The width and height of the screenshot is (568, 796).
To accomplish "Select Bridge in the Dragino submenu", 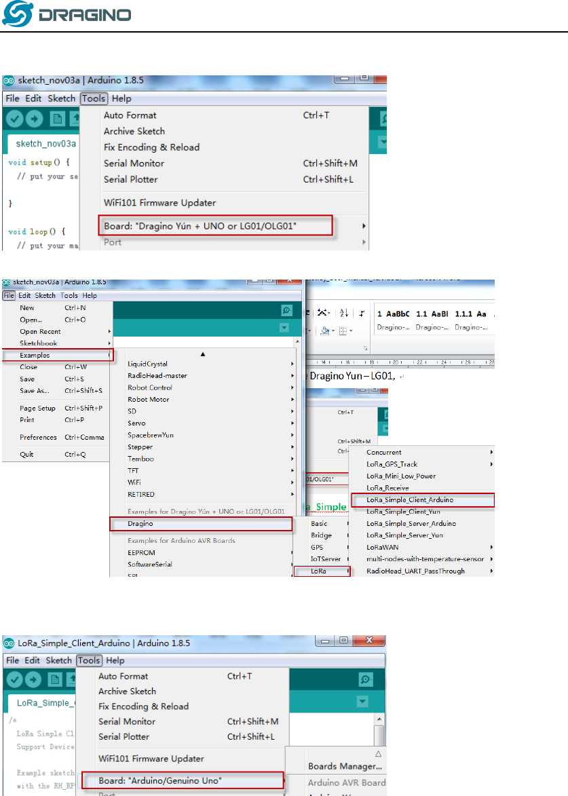I will coord(321,535).
